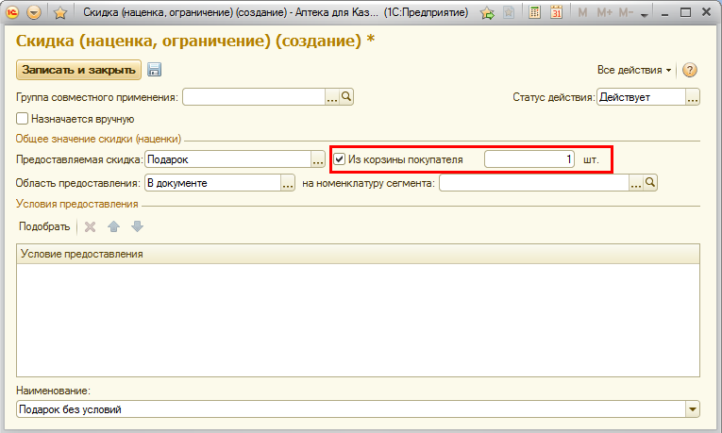Enable the Назначается вручную checkbox
Image resolution: width=722 pixels, height=433 pixels.
[23, 119]
